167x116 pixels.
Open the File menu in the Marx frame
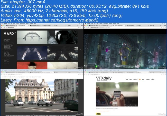click(x=9, y=24)
